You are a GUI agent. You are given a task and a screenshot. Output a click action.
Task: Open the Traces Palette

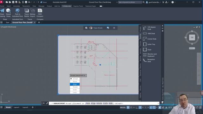27,13
